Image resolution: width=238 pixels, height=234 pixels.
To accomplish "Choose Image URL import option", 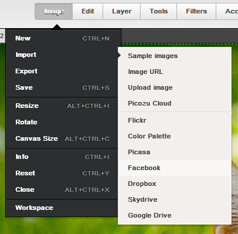I will (175, 72).
